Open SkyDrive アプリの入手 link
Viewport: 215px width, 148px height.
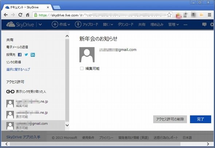tap(23, 137)
